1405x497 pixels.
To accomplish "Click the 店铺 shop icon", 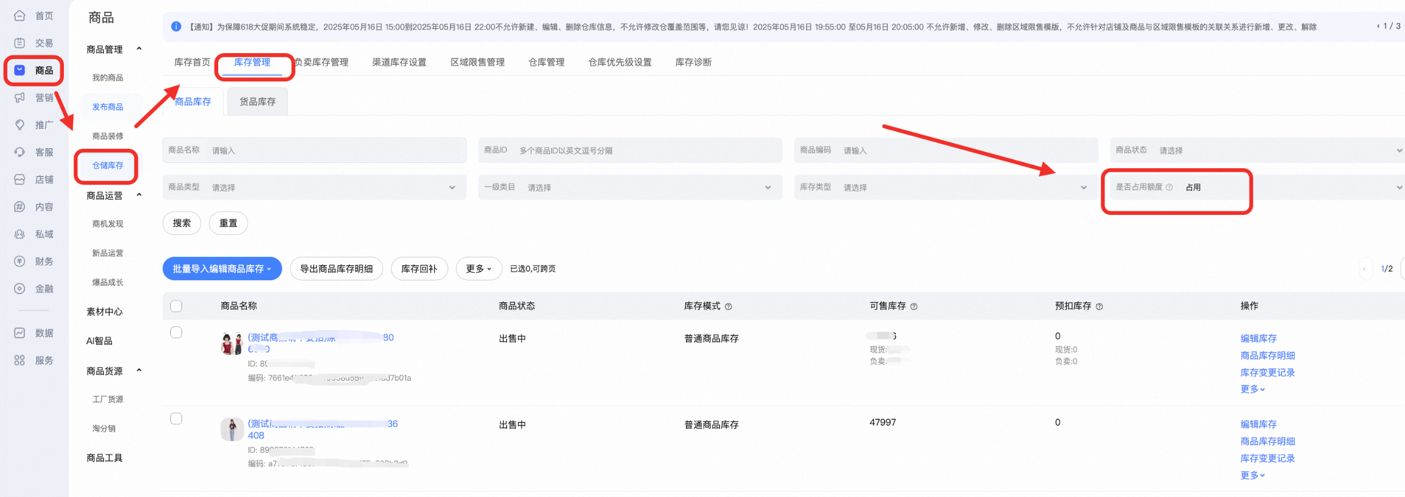I will click(20, 179).
